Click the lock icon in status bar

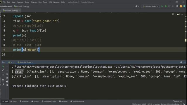(184, 104)
